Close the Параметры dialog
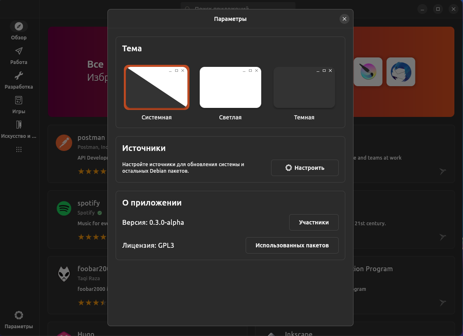Screen dimensions: 463x336 tap(344, 19)
